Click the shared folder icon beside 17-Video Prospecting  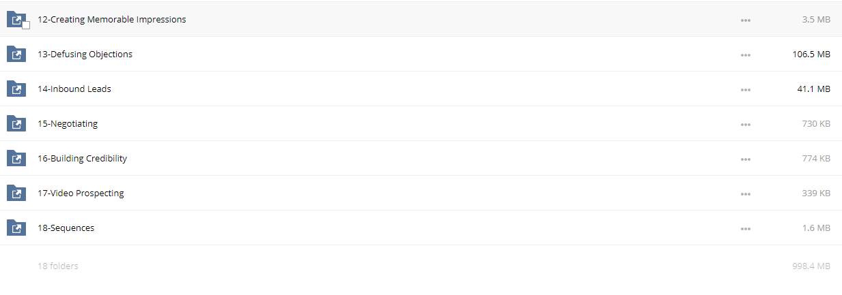click(x=16, y=193)
